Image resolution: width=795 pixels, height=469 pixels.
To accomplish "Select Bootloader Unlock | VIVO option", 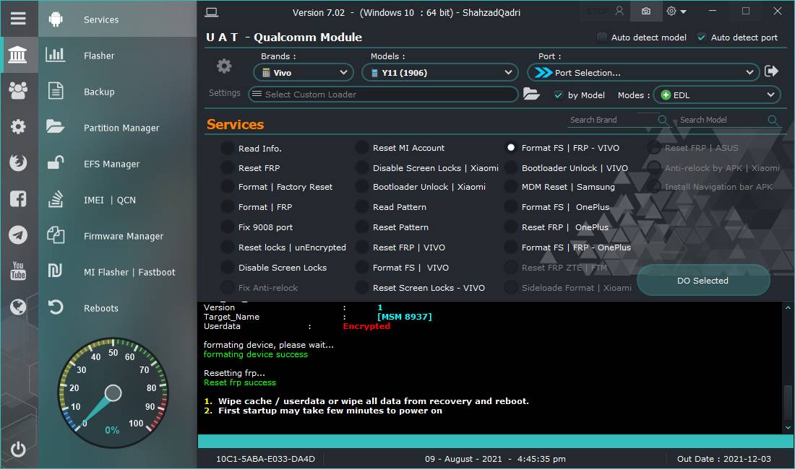I will click(511, 168).
